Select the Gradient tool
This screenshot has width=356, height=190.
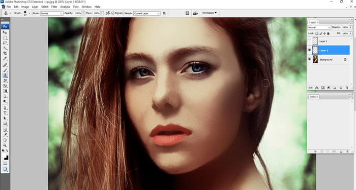5,91
